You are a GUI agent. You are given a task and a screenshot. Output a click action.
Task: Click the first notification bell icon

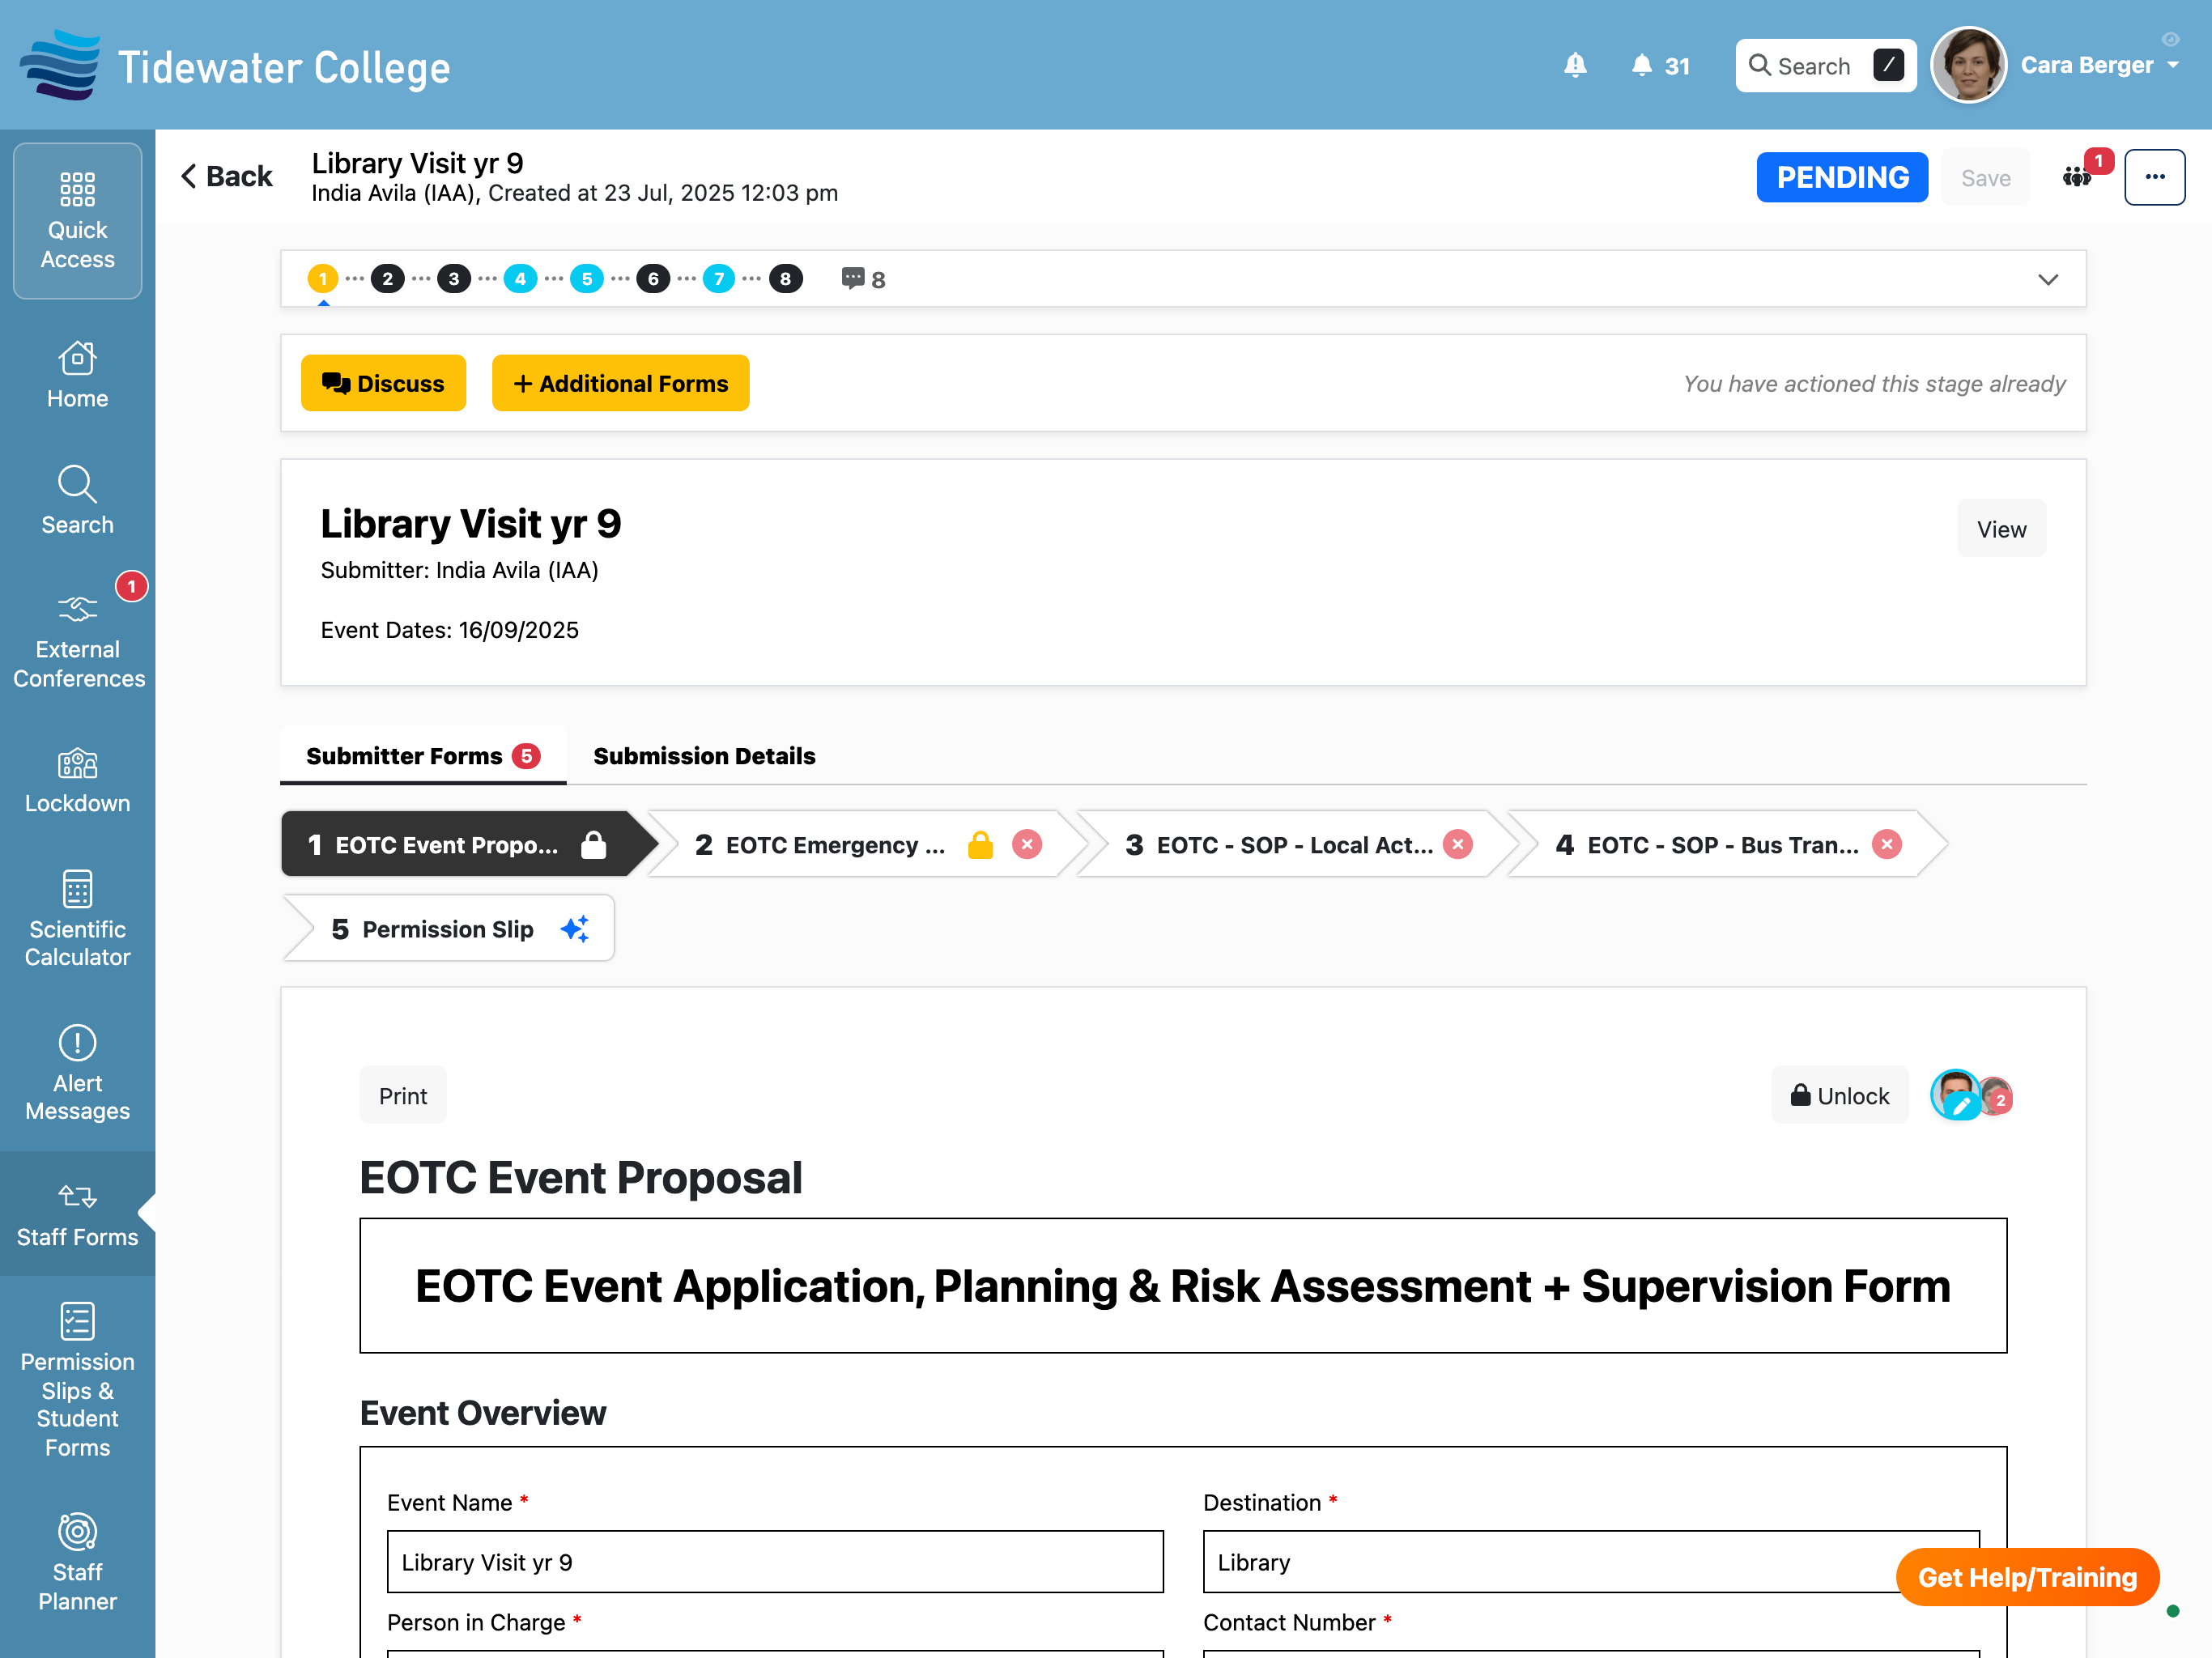1575,65
